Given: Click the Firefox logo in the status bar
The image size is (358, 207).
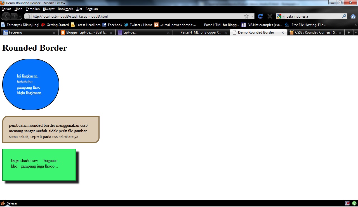Looking at the screenshot, I should pyautogui.click(x=3, y=203).
